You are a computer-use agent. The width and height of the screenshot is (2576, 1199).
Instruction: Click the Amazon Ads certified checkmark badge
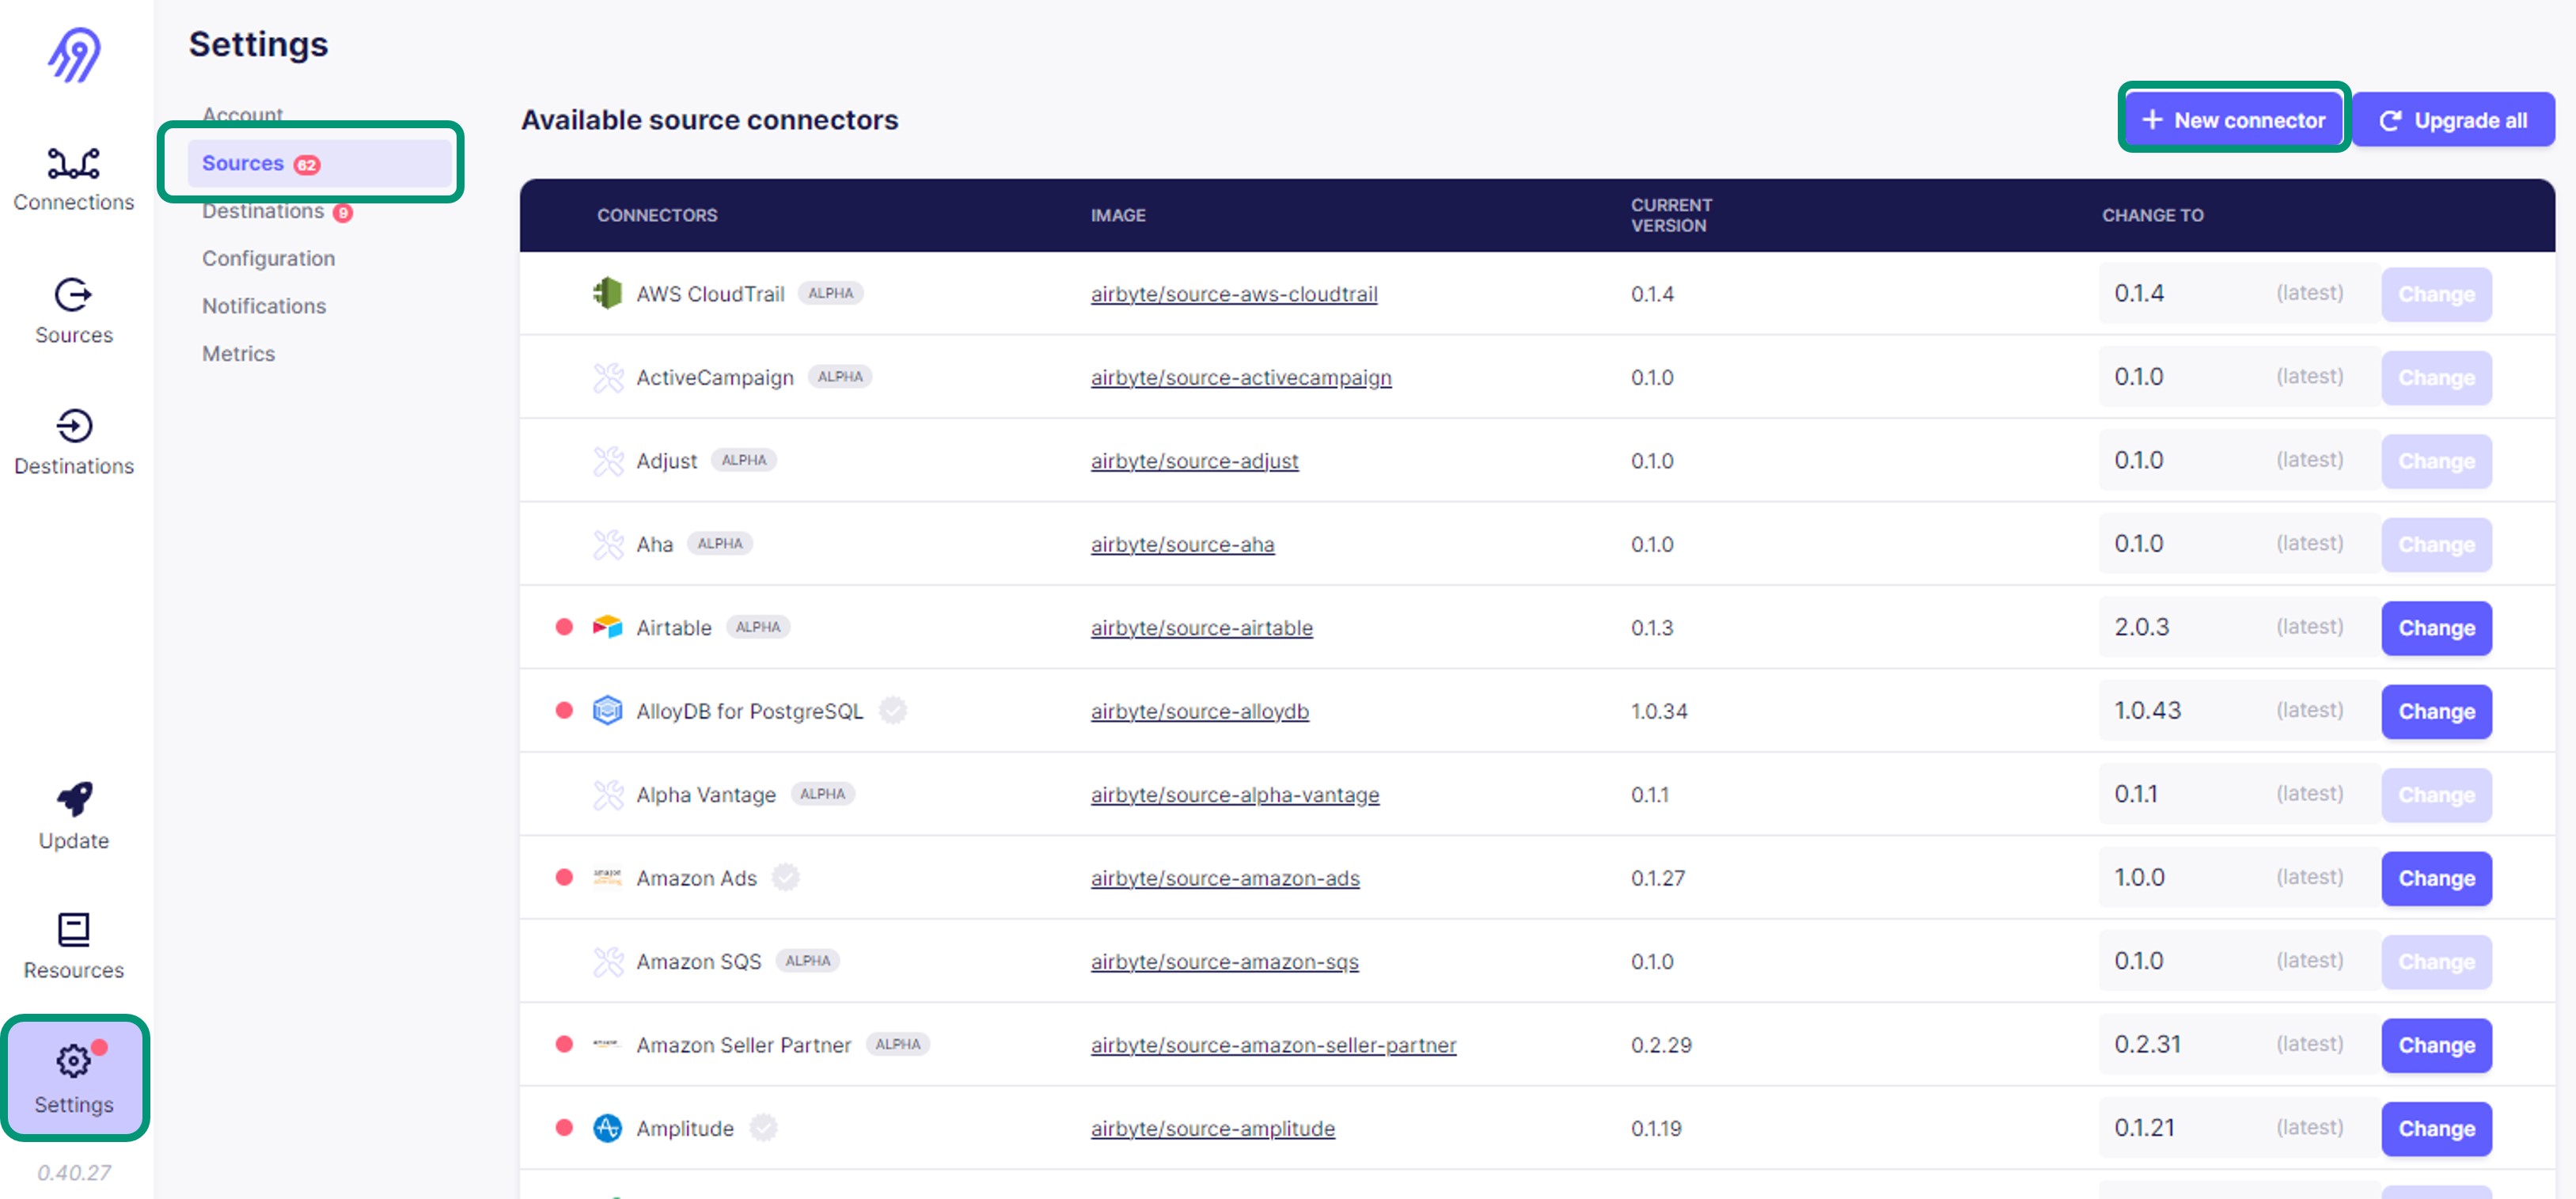click(x=786, y=877)
